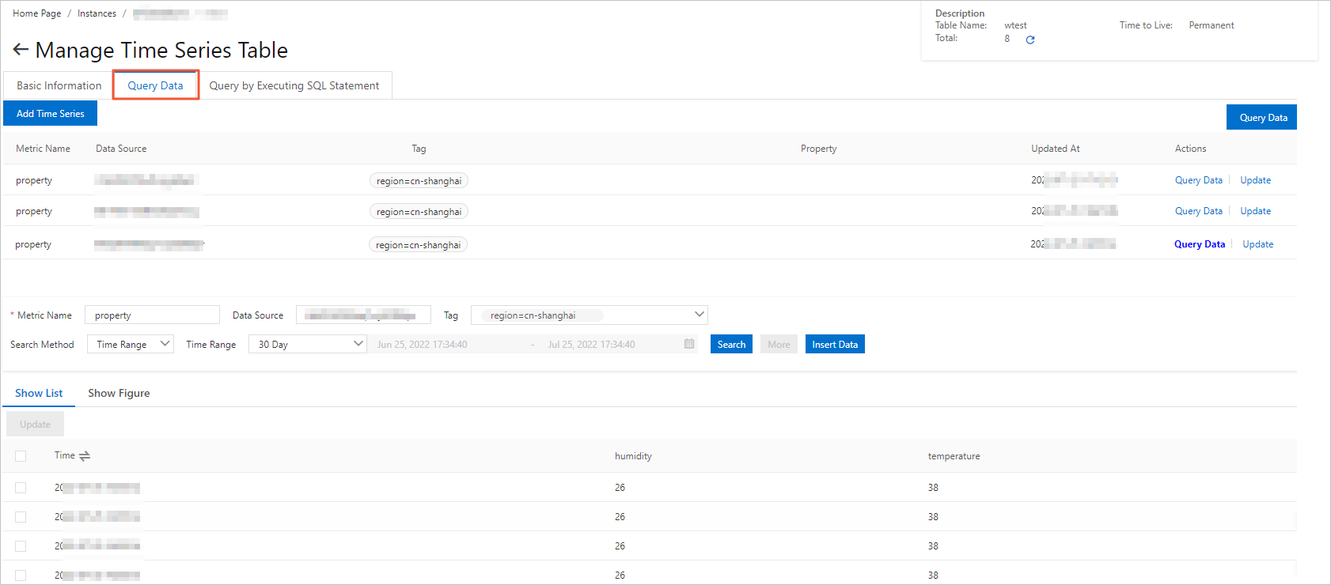Image resolution: width=1331 pixels, height=585 pixels.
Task: Switch to the Basic Information tab
Action: pos(59,85)
